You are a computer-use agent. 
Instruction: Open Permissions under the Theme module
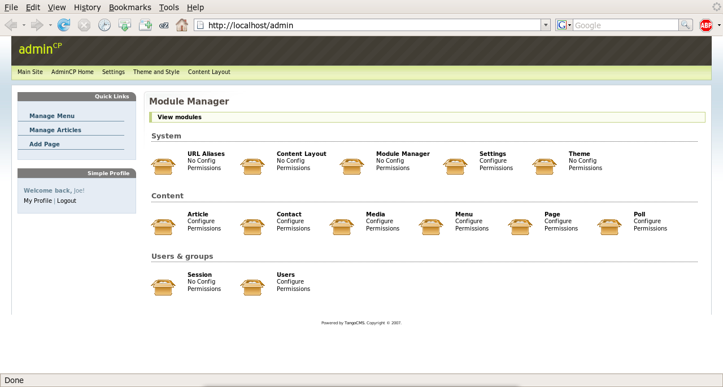586,168
